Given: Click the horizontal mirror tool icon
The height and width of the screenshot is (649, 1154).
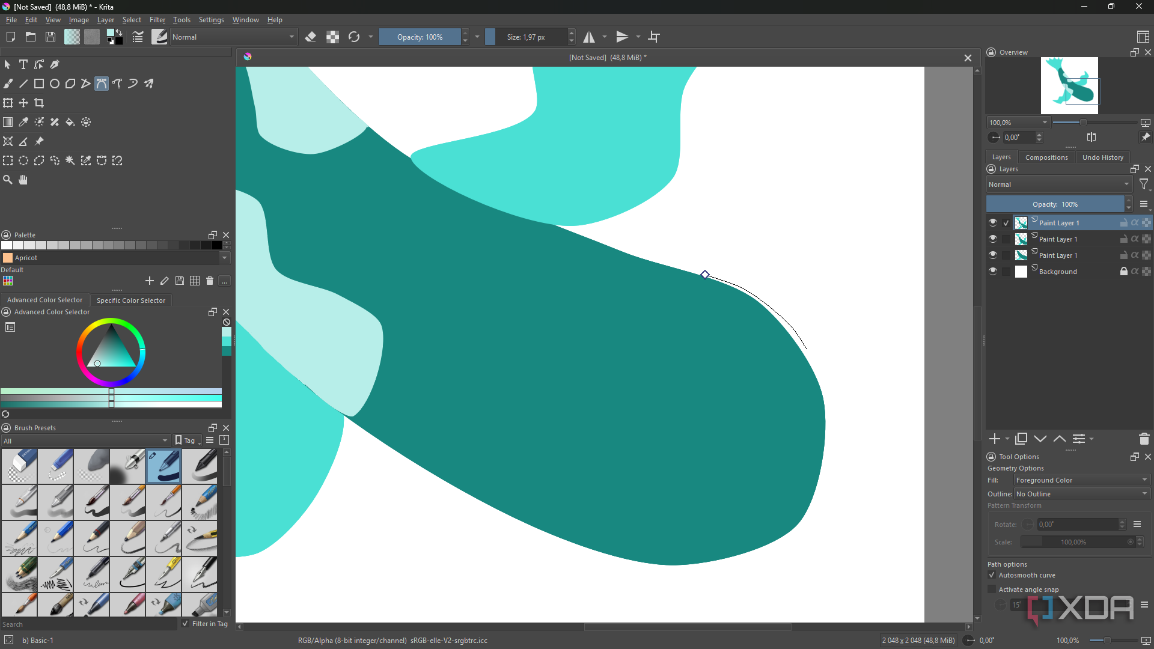Looking at the screenshot, I should pos(589,37).
